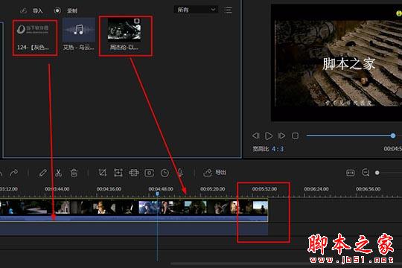
Task: Click the stop button in preview
Action: click(x=296, y=135)
